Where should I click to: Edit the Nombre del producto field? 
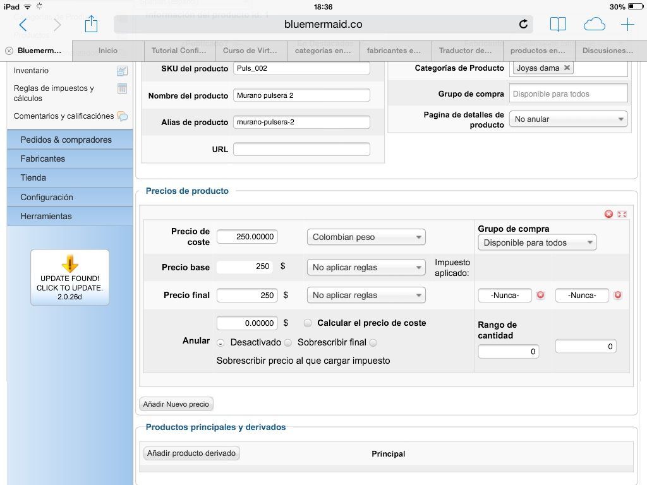pyautogui.click(x=301, y=96)
